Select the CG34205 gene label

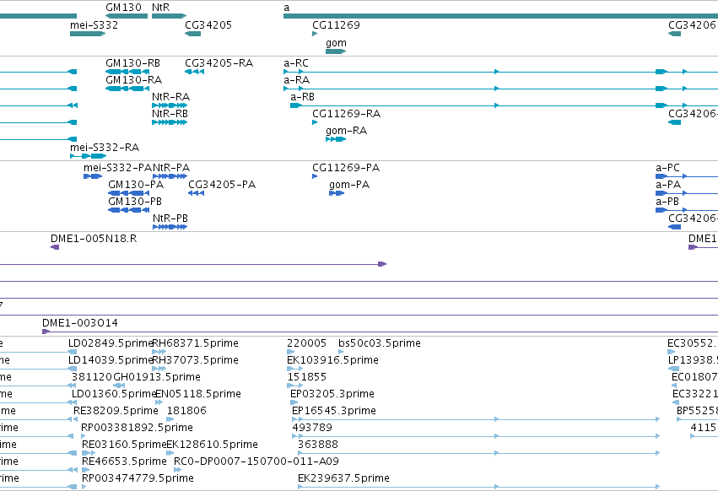(208, 25)
